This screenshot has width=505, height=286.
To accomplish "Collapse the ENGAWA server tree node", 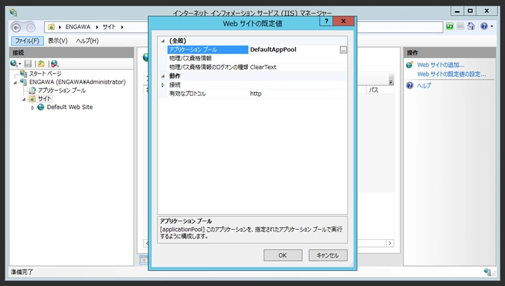I will pos(15,83).
